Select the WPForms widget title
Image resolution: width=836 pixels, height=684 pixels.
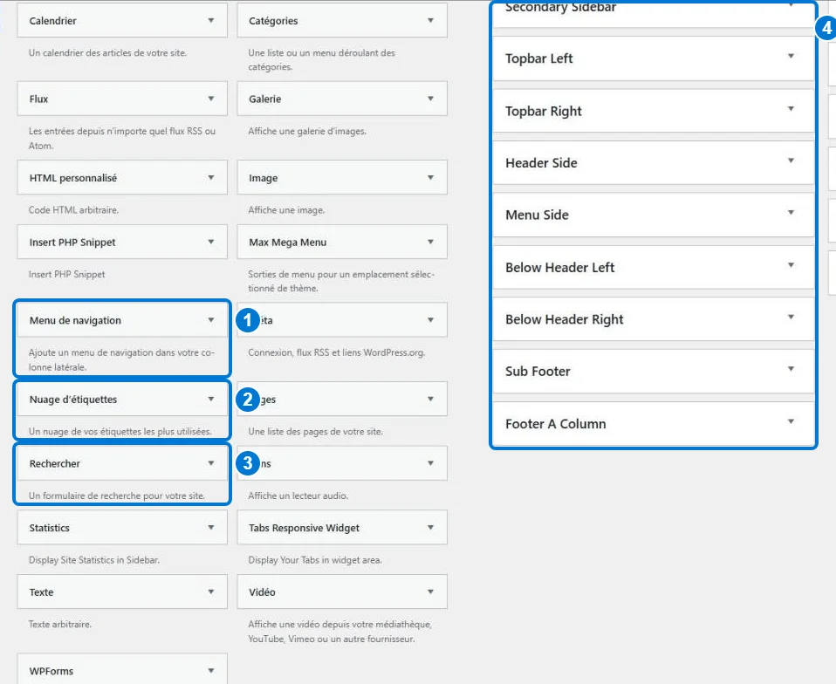51,671
